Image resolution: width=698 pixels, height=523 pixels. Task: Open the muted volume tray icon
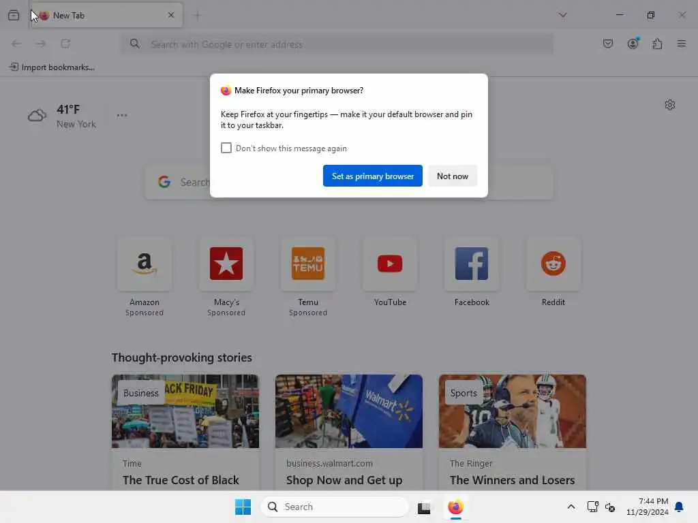[610, 507]
